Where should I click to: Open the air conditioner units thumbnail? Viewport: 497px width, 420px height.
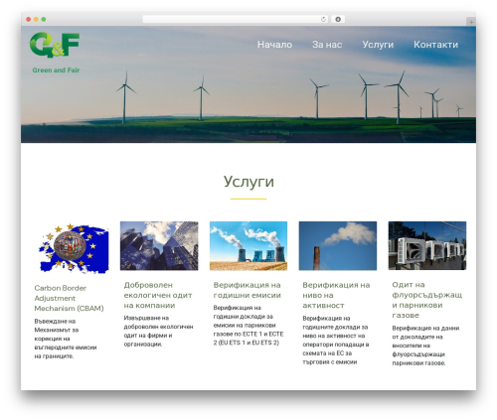pyautogui.click(x=427, y=245)
